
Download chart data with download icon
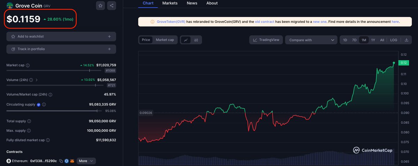[x=406, y=40]
